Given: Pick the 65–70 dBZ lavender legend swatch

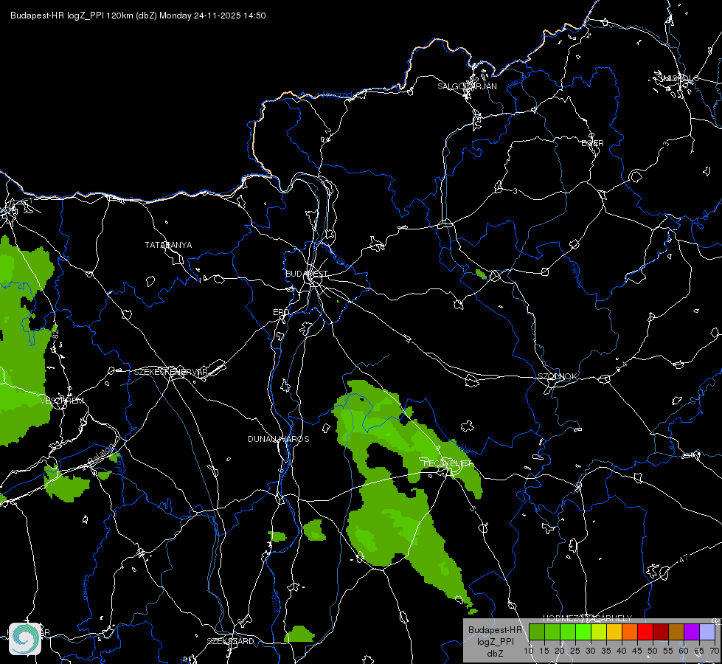Looking at the screenshot, I should click(x=707, y=632).
